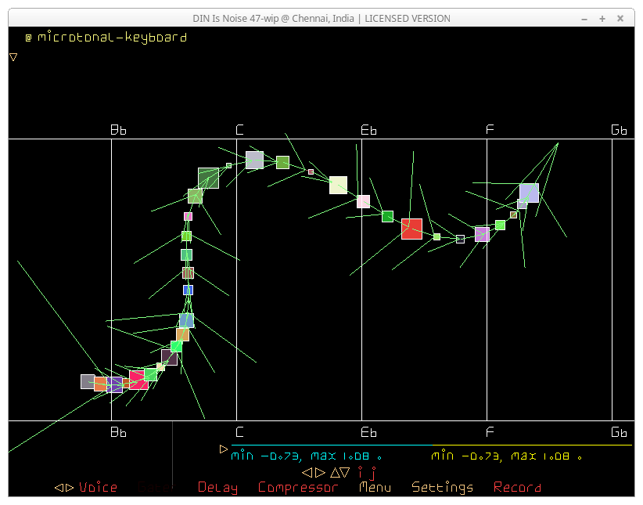The image size is (643, 505).
Task: Click the yellow min/max range text
Action: coord(508,456)
